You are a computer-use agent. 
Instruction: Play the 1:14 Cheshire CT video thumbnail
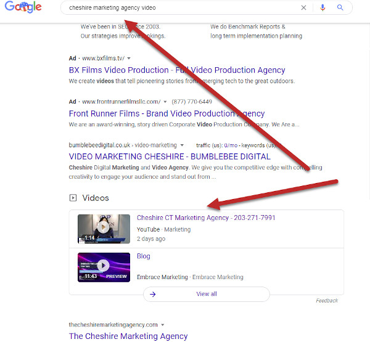(x=104, y=229)
